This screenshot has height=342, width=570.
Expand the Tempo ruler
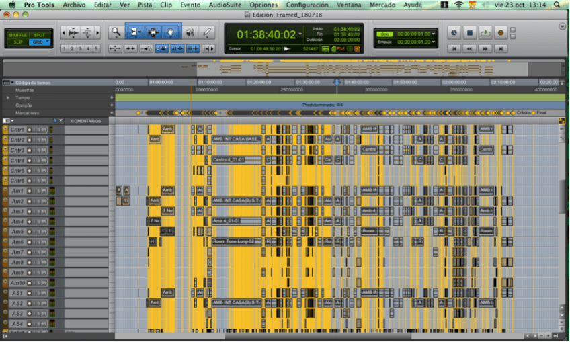[x=9, y=97]
